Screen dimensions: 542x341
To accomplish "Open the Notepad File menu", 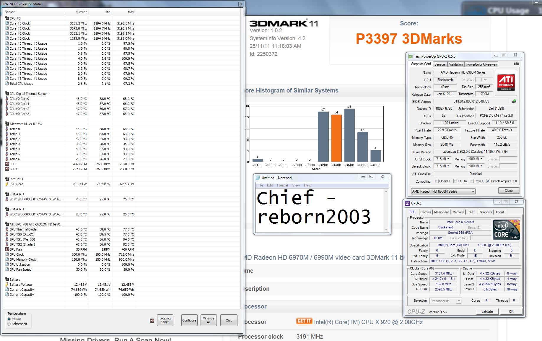I will [260, 185].
